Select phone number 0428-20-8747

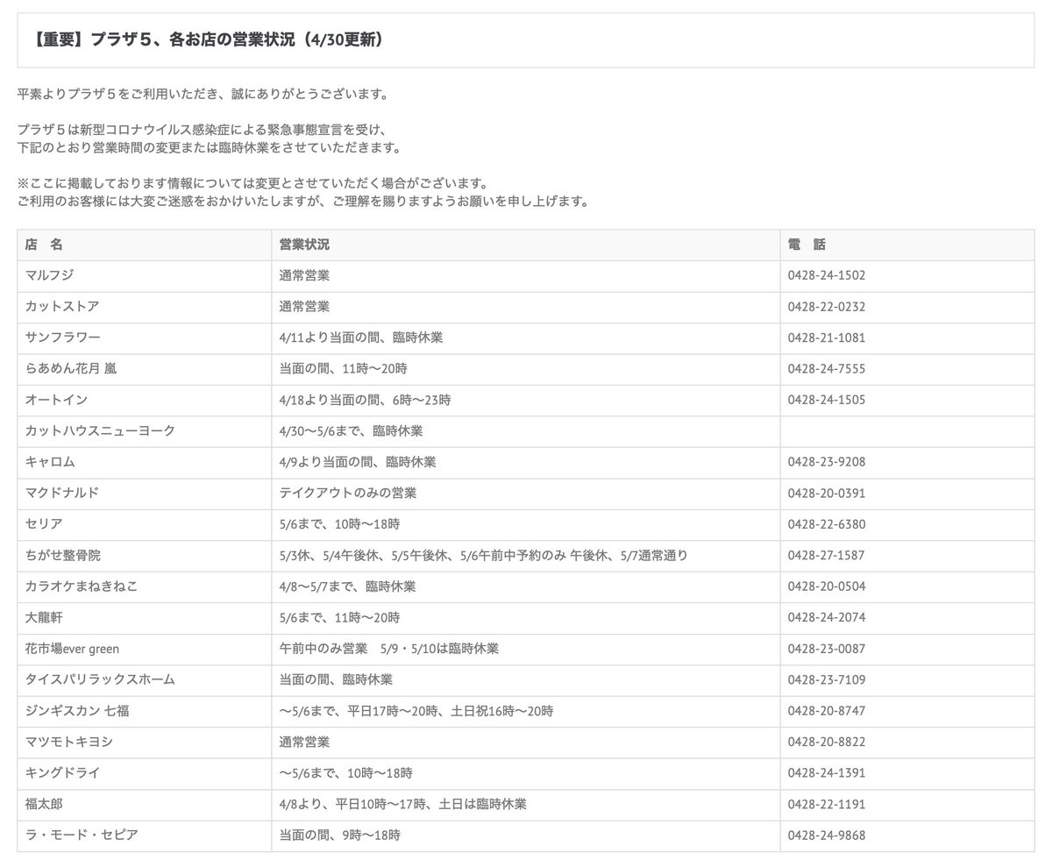click(827, 711)
